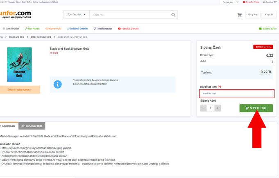Viewport: 279px width, 178px height.
Task: Click the blue info circle icon
Action: point(58,84)
